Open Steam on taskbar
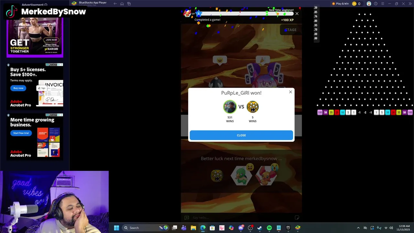The height and width of the screenshot is (233, 414). coord(260,228)
